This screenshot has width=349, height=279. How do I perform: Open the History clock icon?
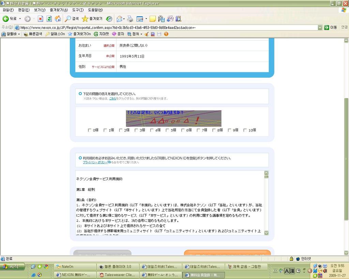click(x=109, y=19)
